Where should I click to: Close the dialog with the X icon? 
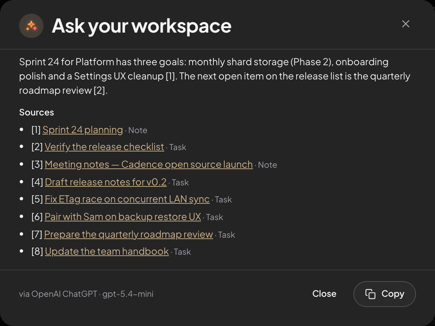[405, 24]
